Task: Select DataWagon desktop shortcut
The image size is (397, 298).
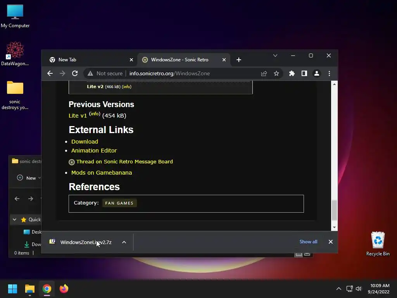Action: click(15, 54)
